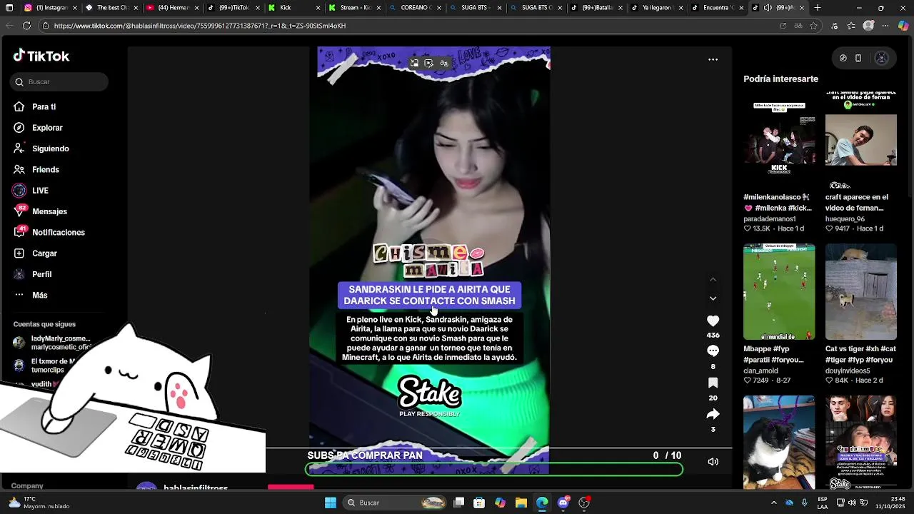
Task: Open Microsoft Store from taskbar
Action: tap(479, 503)
